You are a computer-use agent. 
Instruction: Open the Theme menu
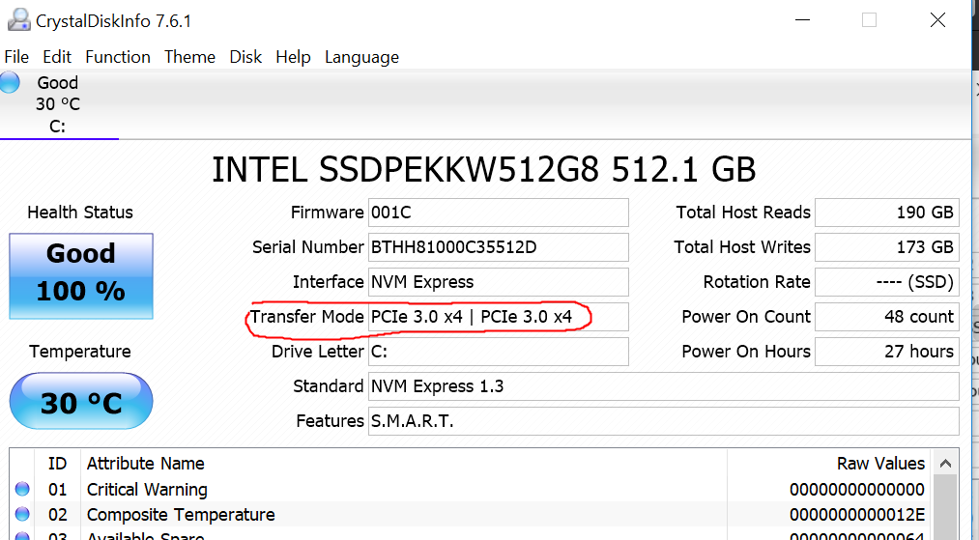189,57
